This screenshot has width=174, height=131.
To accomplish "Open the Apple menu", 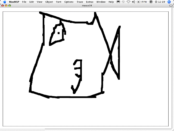I will [x=5, y=2].
